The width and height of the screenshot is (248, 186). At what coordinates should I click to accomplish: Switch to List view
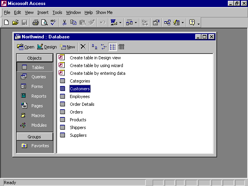(113, 46)
